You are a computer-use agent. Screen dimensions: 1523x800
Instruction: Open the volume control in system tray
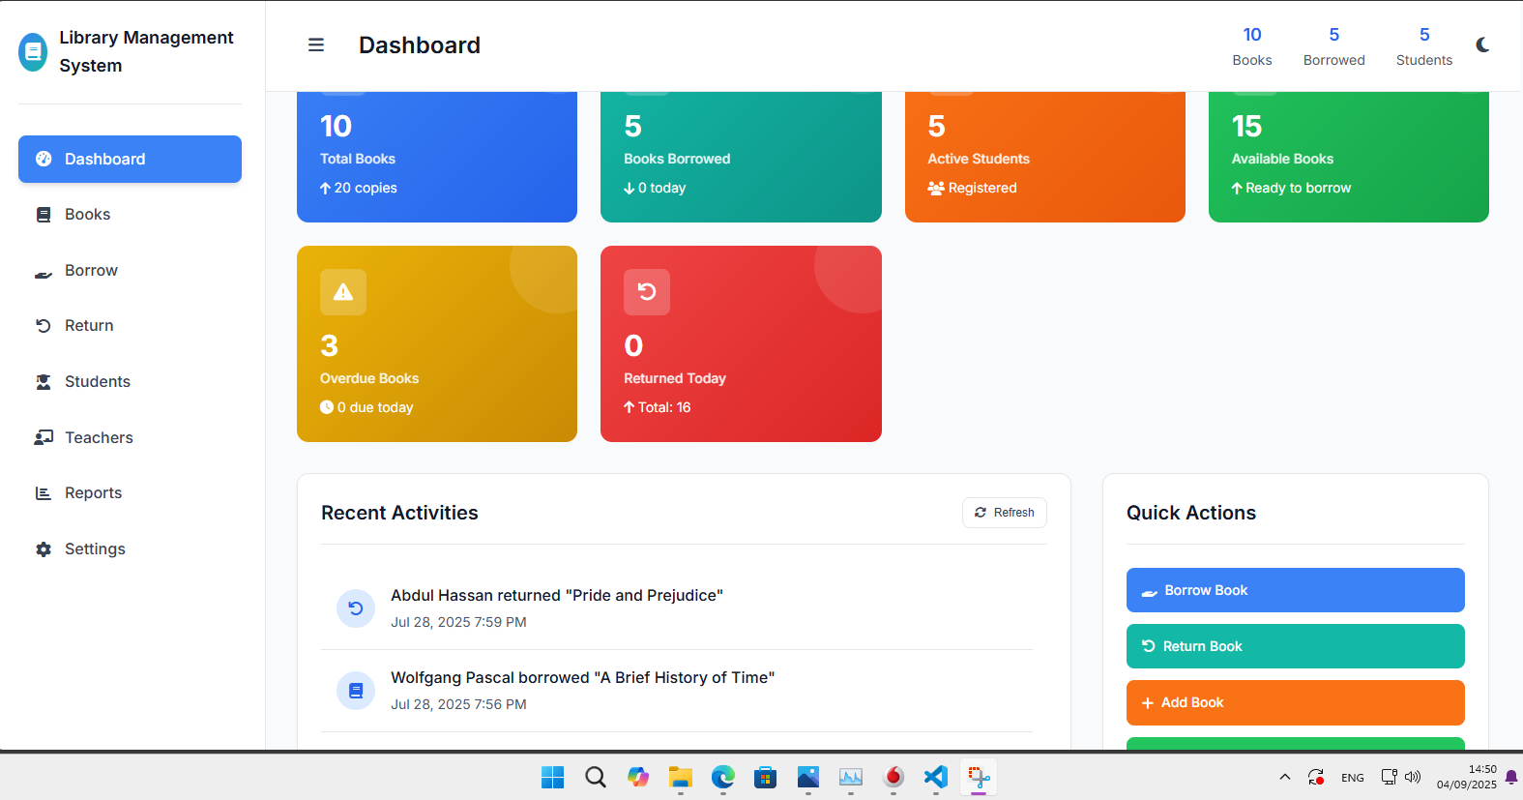click(1413, 777)
